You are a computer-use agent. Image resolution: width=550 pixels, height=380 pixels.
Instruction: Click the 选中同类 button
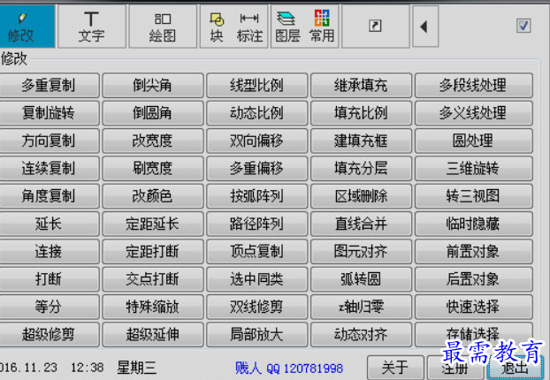click(x=256, y=279)
